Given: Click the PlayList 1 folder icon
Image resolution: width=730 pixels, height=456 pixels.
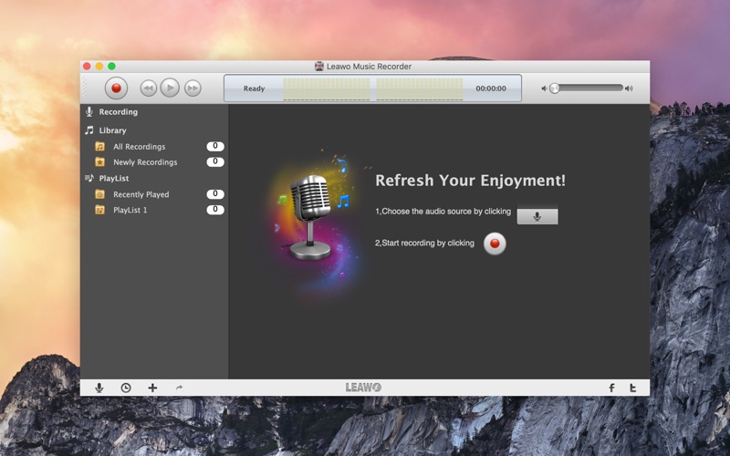Looking at the screenshot, I should pyautogui.click(x=99, y=210).
